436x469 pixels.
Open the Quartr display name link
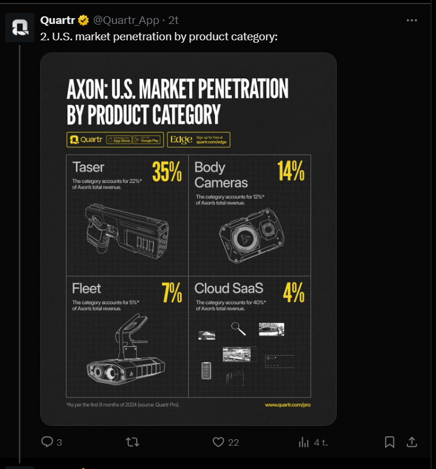coord(56,20)
